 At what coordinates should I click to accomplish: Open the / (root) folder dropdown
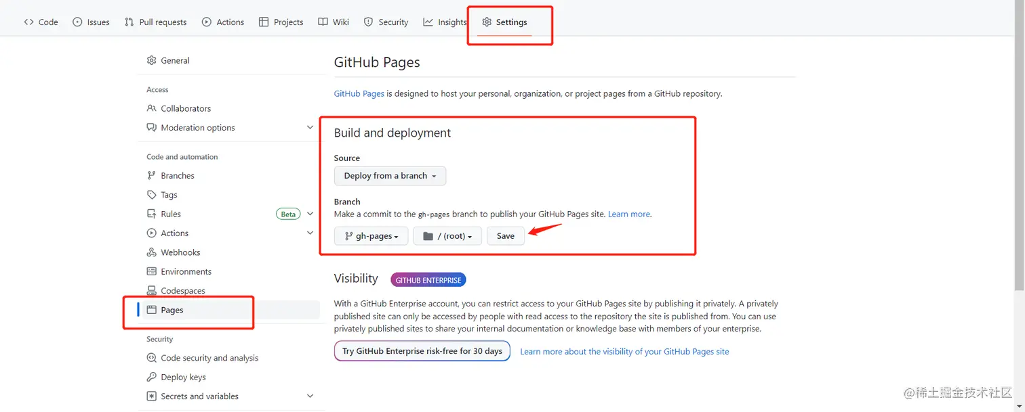[447, 236]
